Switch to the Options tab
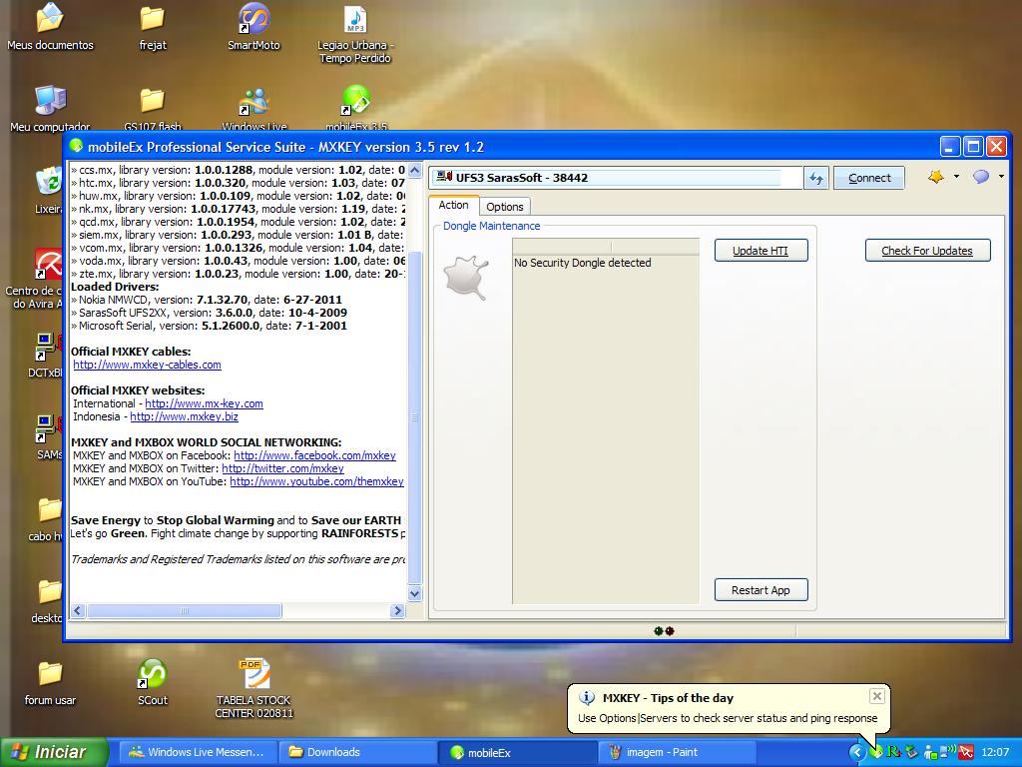1022x767 pixels. tap(504, 207)
